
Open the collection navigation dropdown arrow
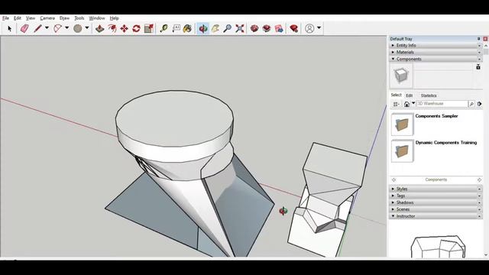click(x=413, y=103)
